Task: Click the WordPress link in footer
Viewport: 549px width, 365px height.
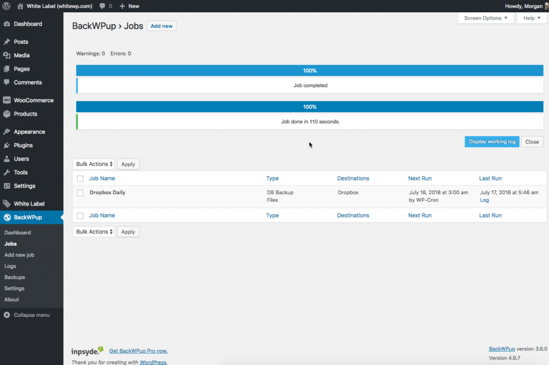Action: click(153, 362)
